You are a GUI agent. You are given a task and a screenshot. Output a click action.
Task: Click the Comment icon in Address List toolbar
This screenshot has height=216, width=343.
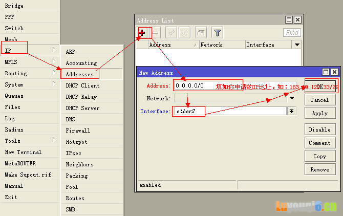pos(201,33)
